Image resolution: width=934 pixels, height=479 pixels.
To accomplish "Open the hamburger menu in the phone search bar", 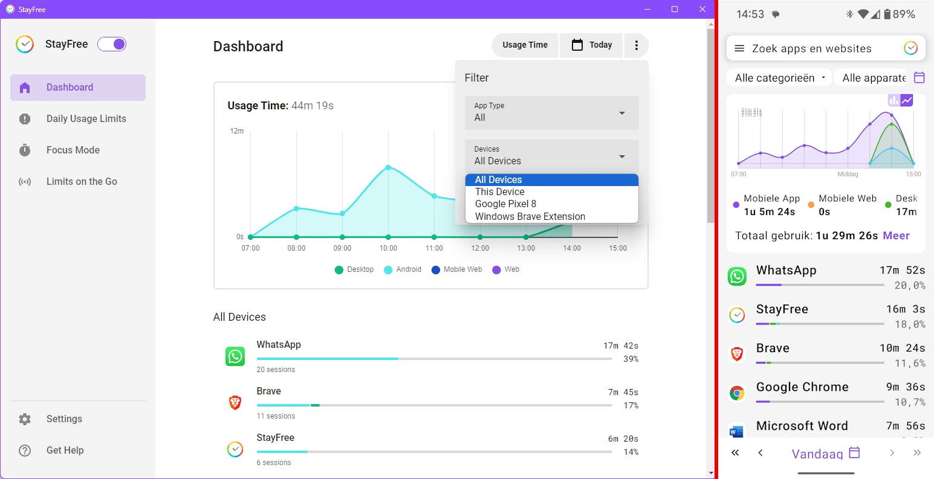I will 739,48.
